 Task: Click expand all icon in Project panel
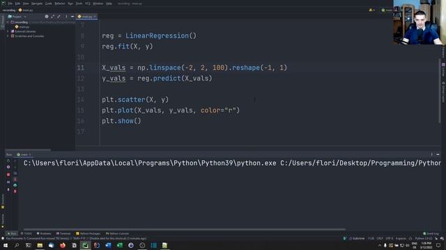tap(53, 17)
